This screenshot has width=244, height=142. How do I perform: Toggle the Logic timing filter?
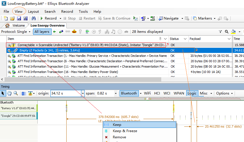tap(192, 93)
